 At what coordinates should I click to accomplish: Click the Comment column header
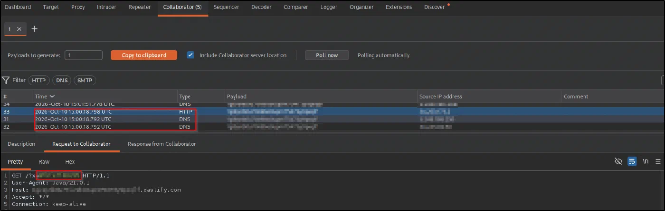(613, 97)
